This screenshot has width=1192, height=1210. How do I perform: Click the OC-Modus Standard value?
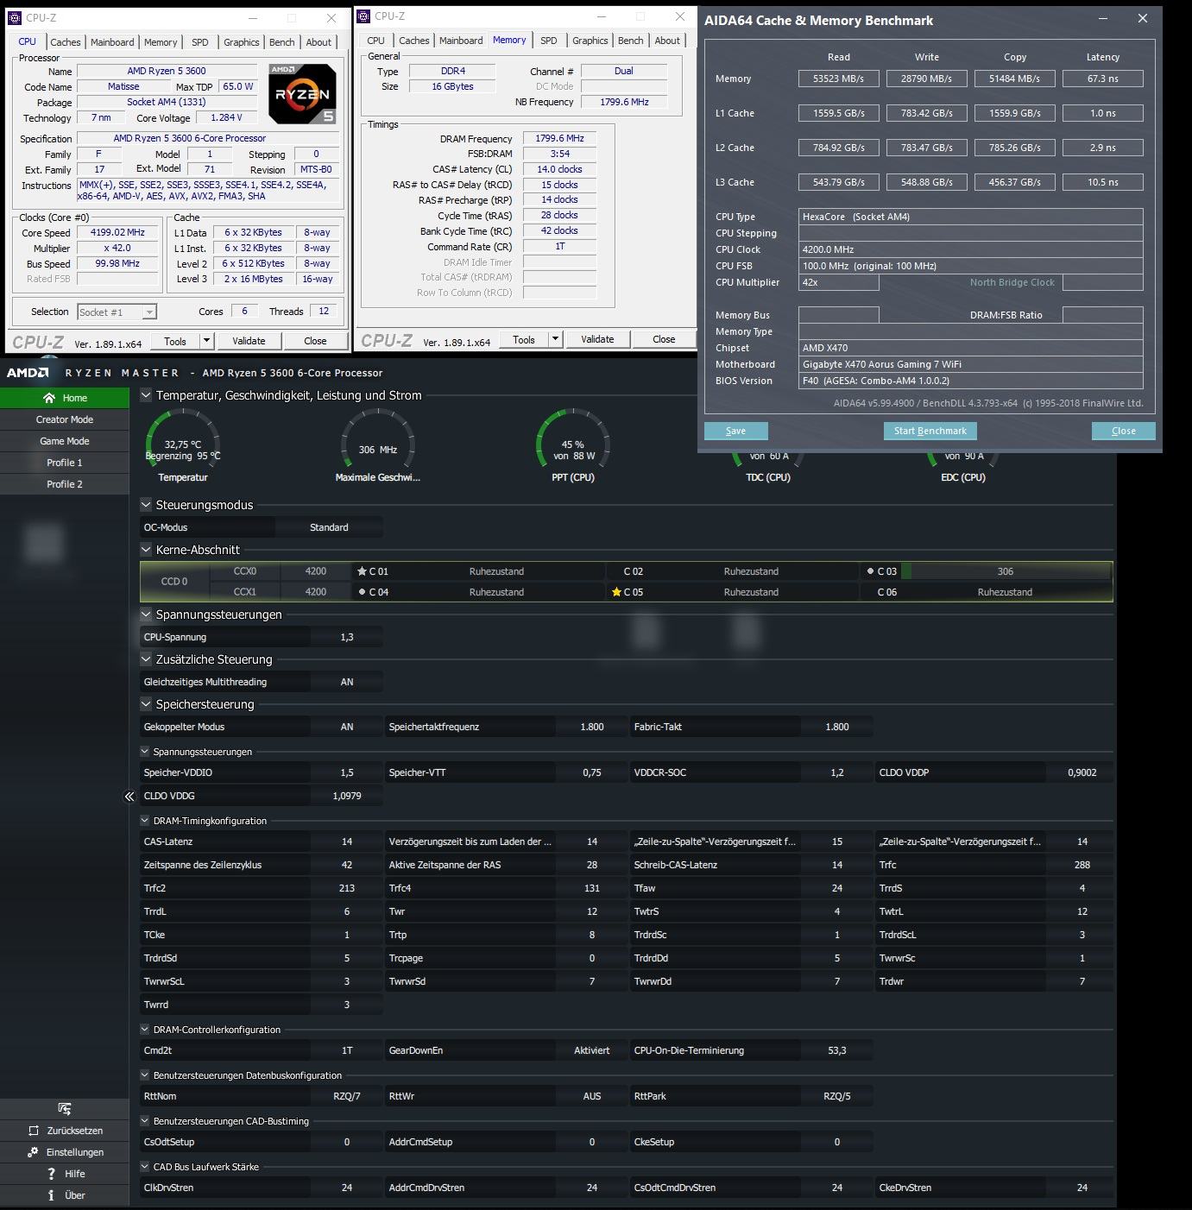point(329,527)
